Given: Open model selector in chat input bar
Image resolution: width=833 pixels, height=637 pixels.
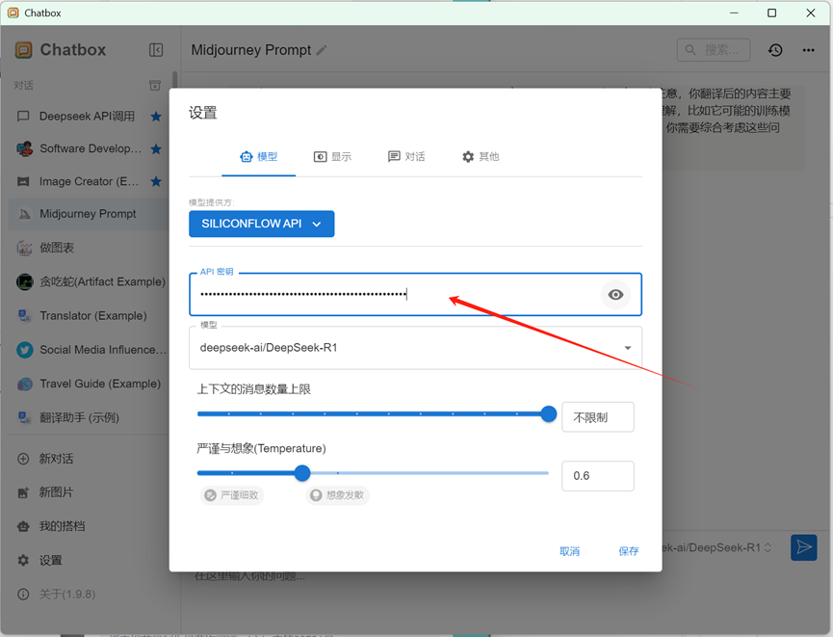Looking at the screenshot, I should [x=717, y=547].
